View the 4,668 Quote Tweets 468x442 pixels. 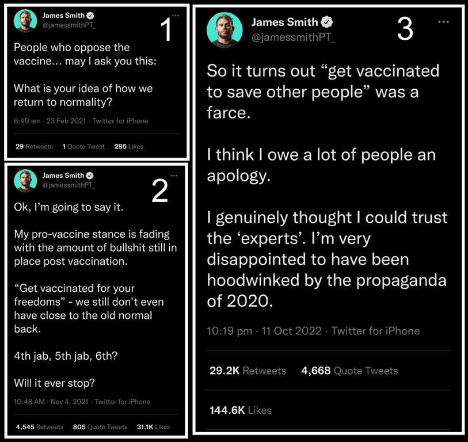tap(349, 371)
